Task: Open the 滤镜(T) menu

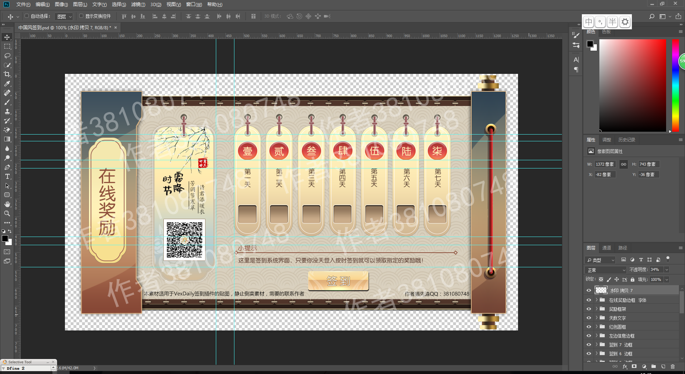Action: pos(138,4)
